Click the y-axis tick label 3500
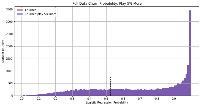This screenshot has height=106, width=201. pos(9,9)
